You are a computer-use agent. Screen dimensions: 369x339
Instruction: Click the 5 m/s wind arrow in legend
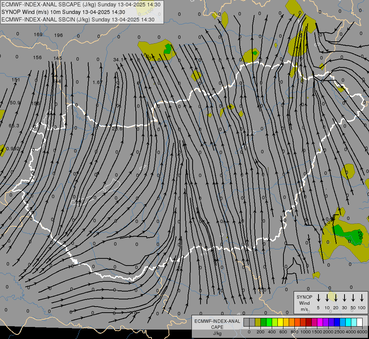318,298
